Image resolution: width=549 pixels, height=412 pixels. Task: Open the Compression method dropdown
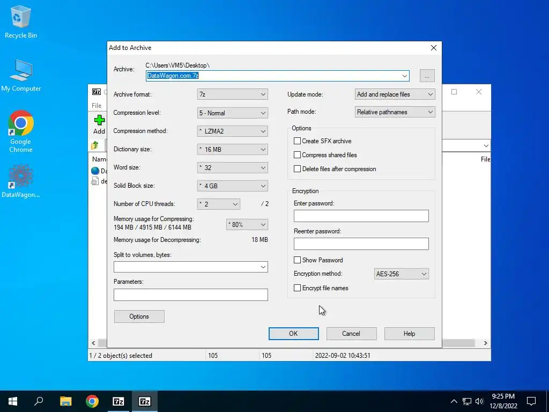[233, 131]
